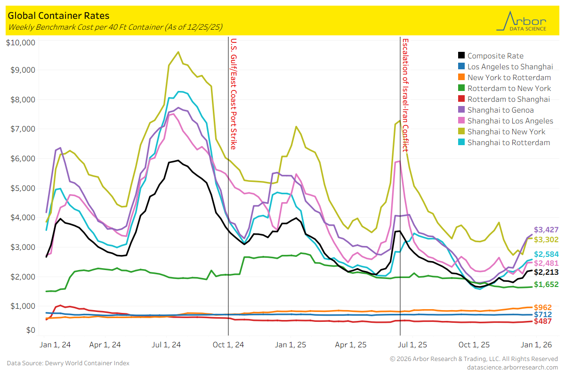Click the red Rotterdam to Shanghai swatch
Image resolution: width=565 pixels, height=377 pixels.
[x=462, y=99]
